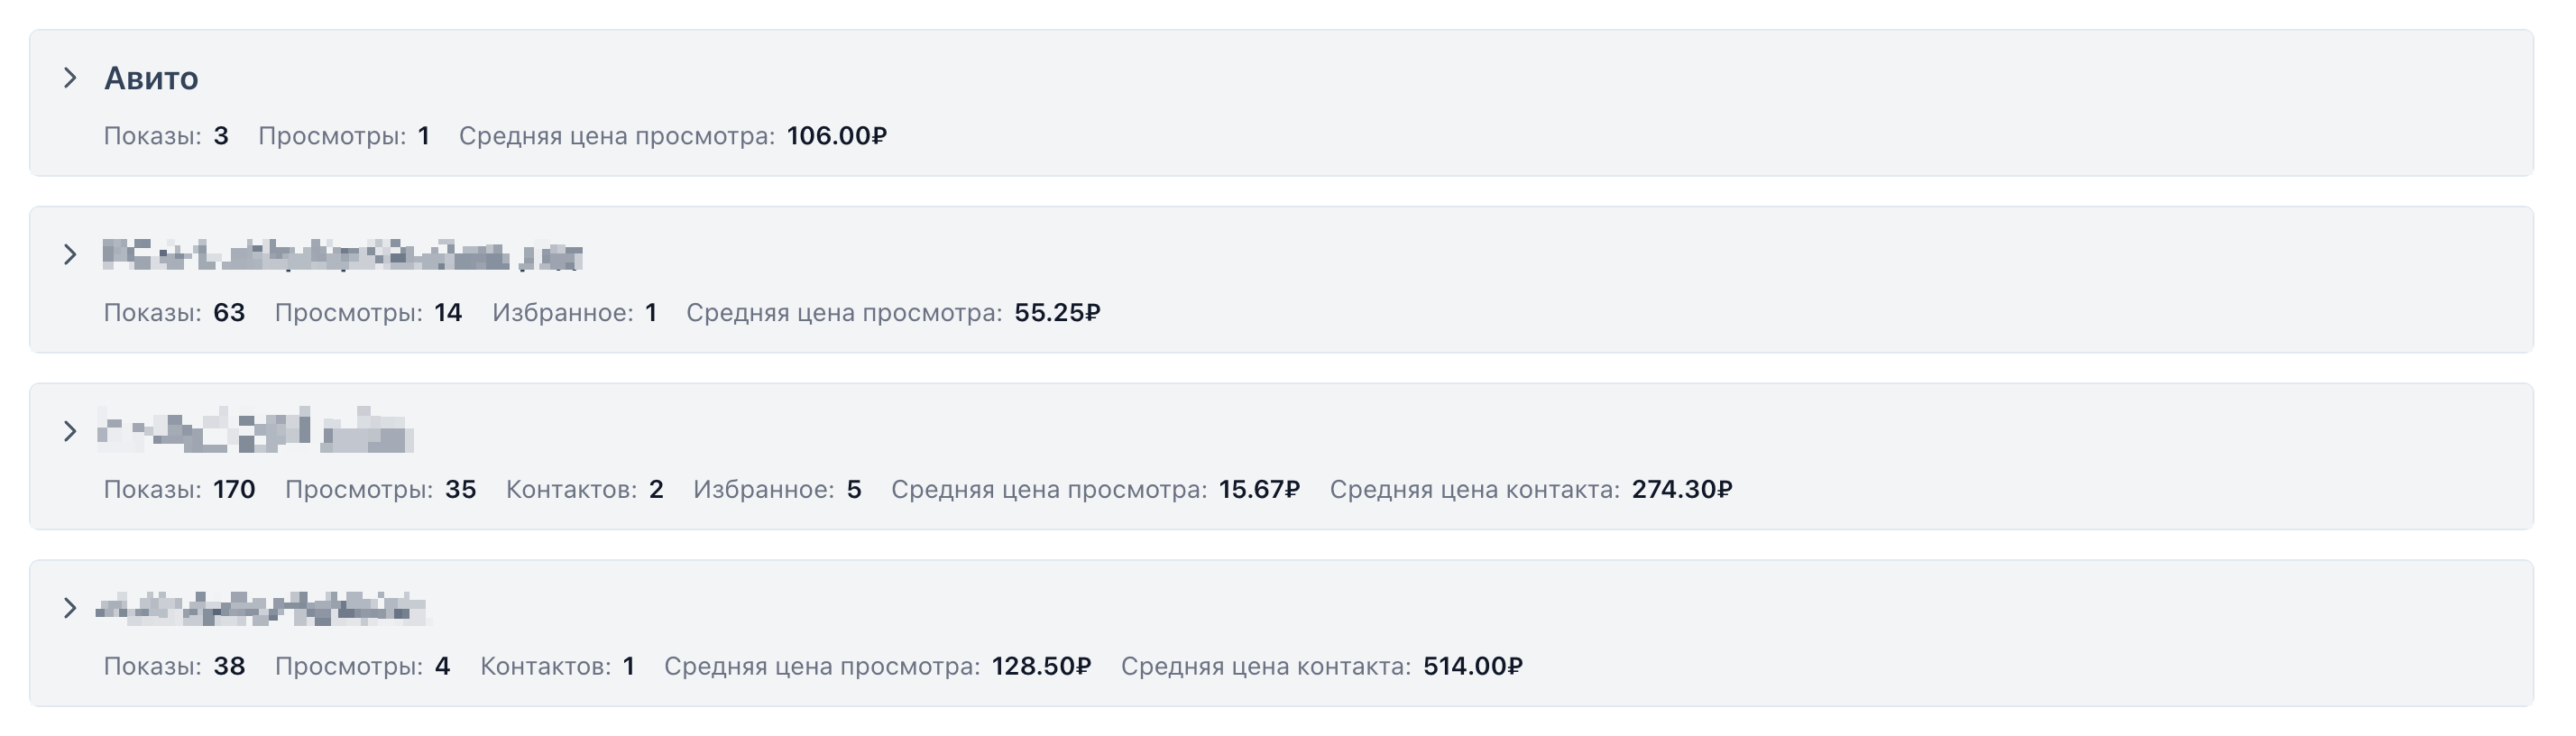Viewport: 2576px width, 736px height.
Task: Expand the Авито row chevron
Action: [x=70, y=78]
